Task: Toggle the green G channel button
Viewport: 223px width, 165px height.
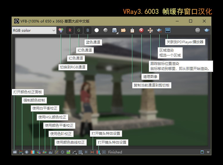Action: pyautogui.click(x=79, y=30)
